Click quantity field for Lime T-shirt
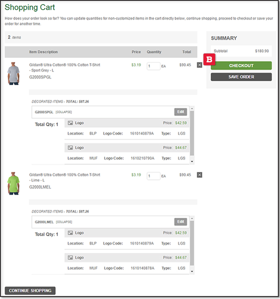Screen dimensions: 280x299 (153, 176)
